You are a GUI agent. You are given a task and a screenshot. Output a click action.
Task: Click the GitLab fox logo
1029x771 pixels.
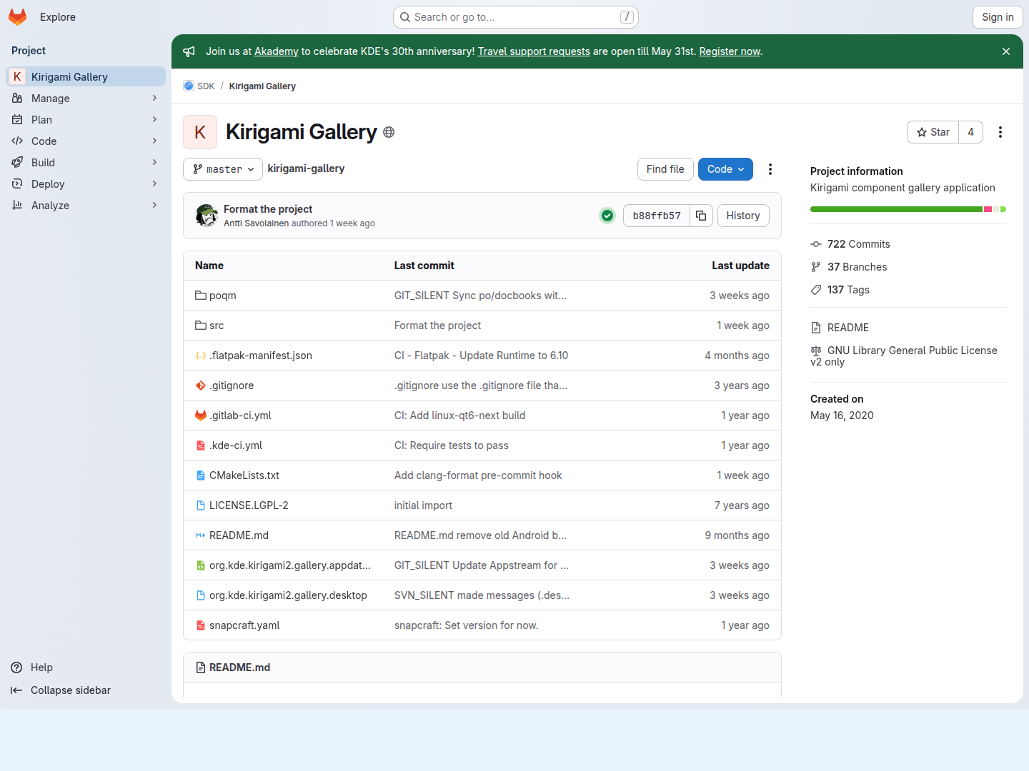(18, 17)
